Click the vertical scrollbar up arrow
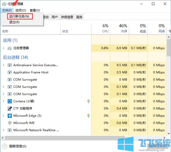The height and width of the screenshot is (152, 171). coord(169,37)
